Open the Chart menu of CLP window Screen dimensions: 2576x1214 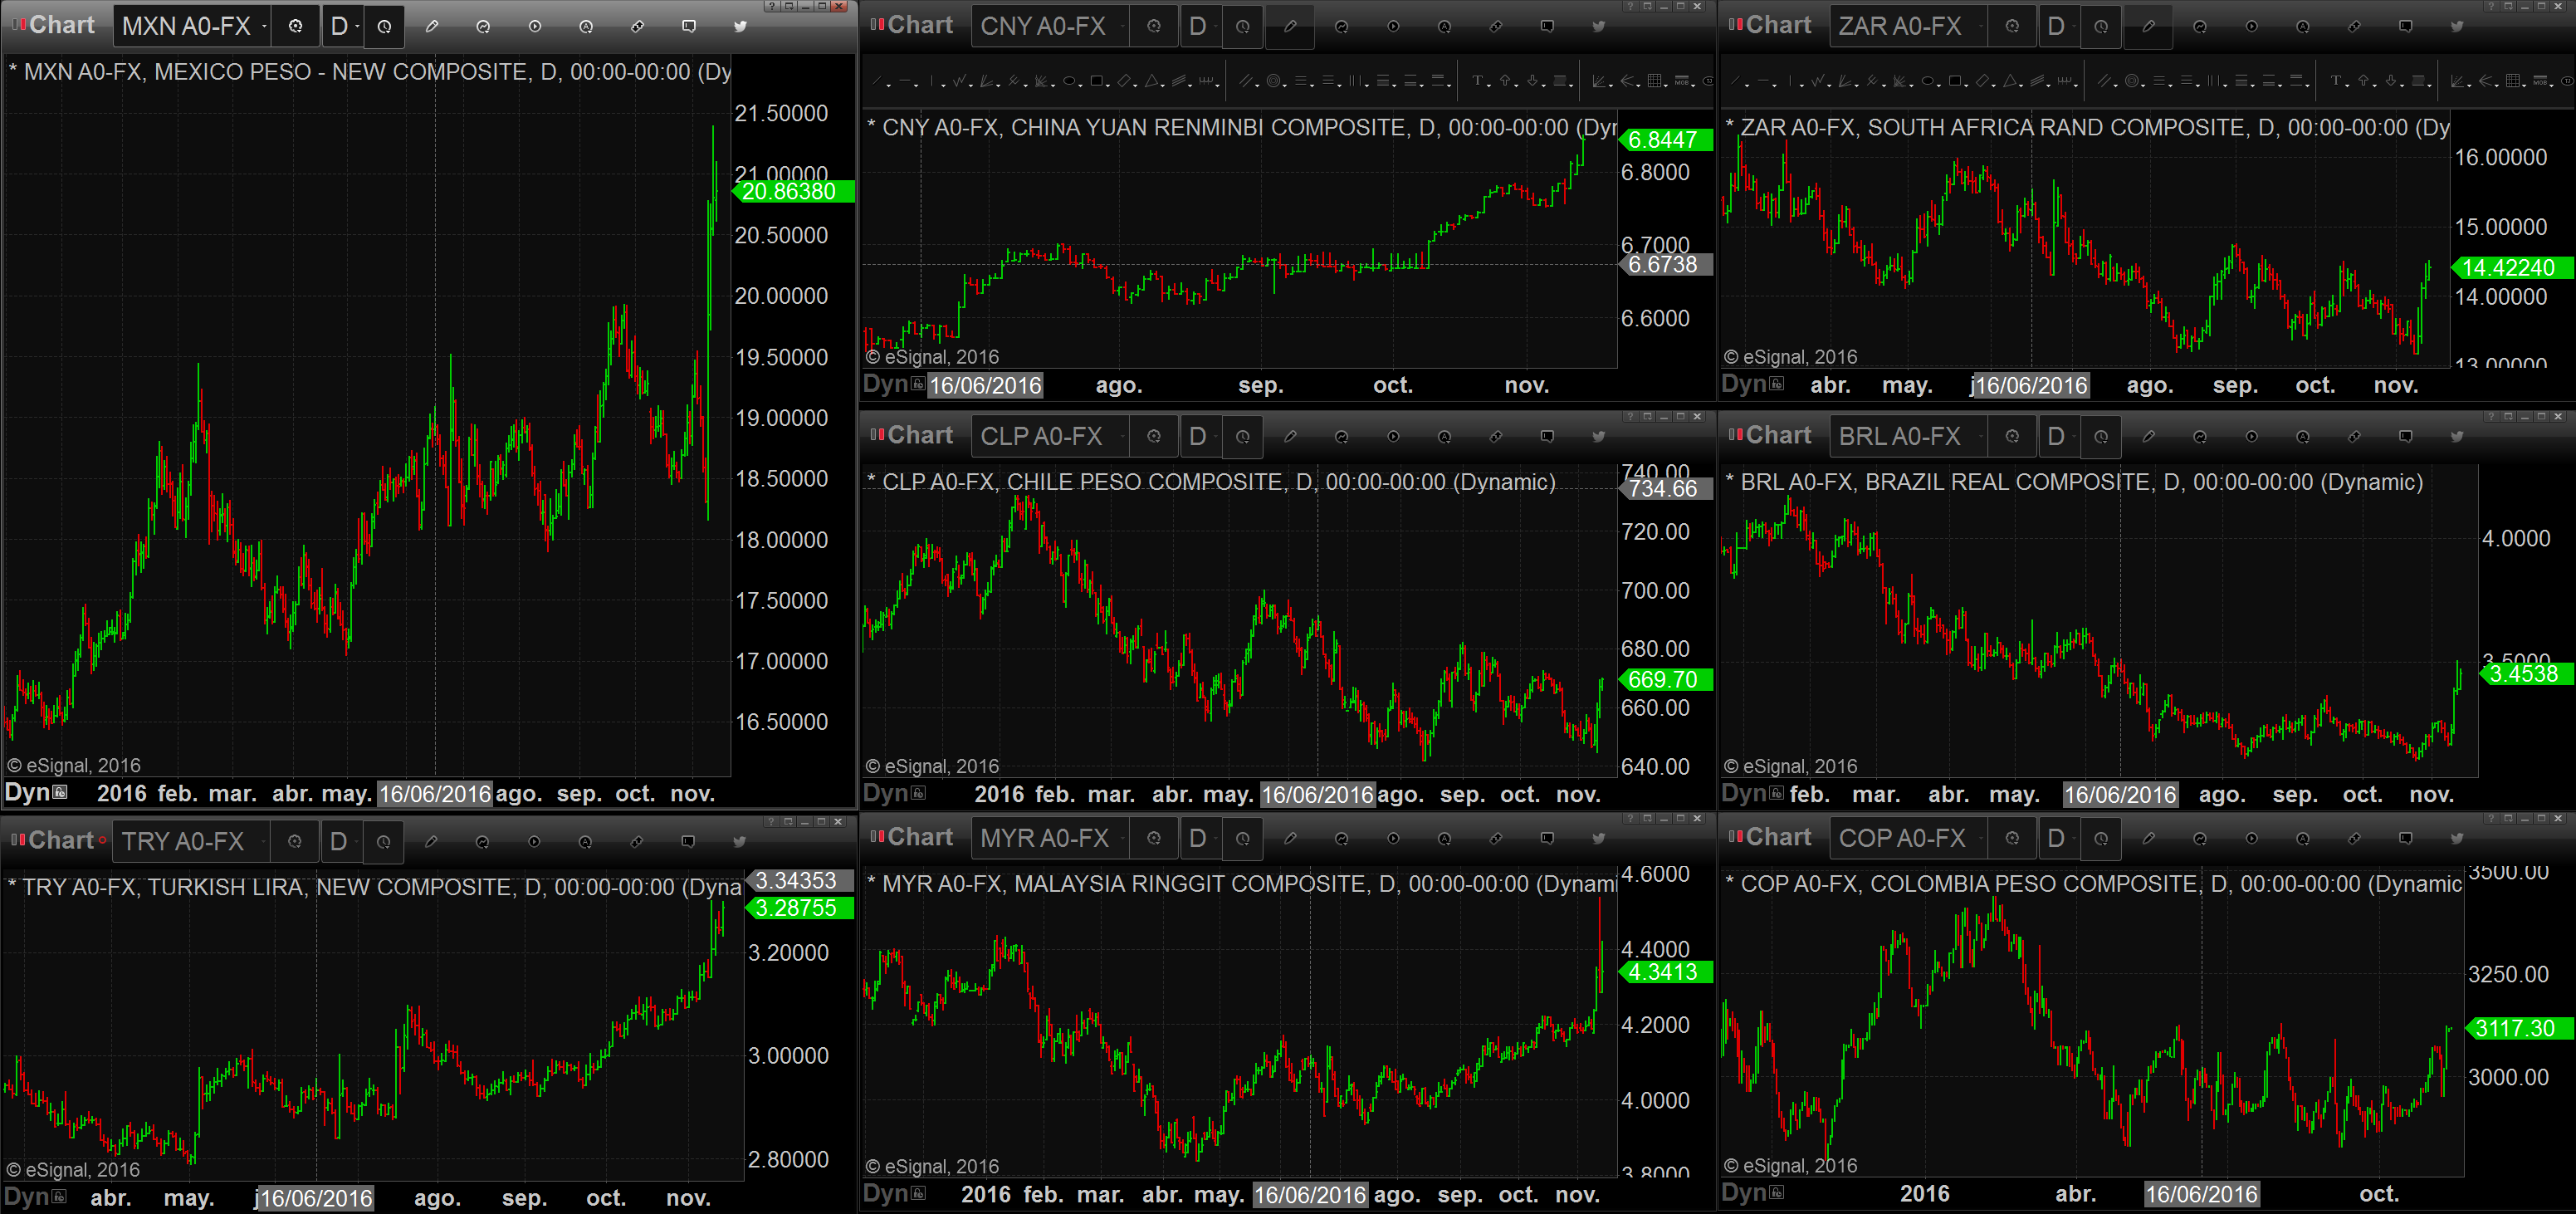pyautogui.click(x=911, y=435)
